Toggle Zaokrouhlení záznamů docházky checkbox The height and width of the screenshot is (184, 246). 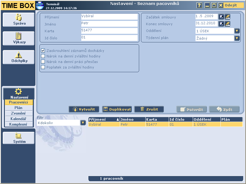(x=43, y=51)
